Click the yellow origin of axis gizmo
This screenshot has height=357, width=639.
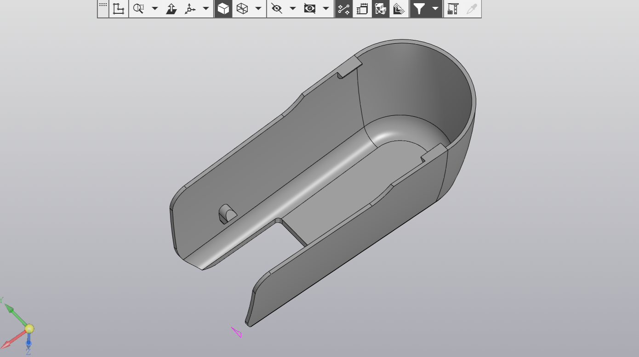coord(29,329)
